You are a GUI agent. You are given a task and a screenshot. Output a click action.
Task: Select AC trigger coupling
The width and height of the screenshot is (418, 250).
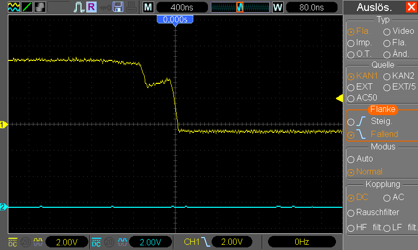(394, 197)
